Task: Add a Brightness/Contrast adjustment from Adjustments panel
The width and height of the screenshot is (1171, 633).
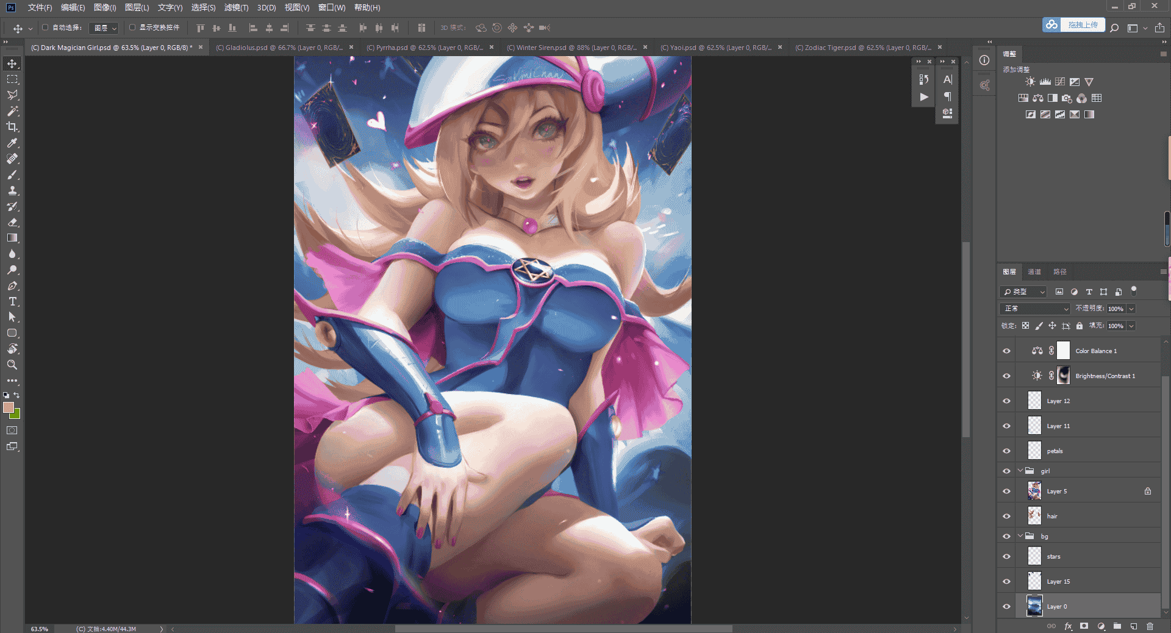Action: tap(1030, 82)
